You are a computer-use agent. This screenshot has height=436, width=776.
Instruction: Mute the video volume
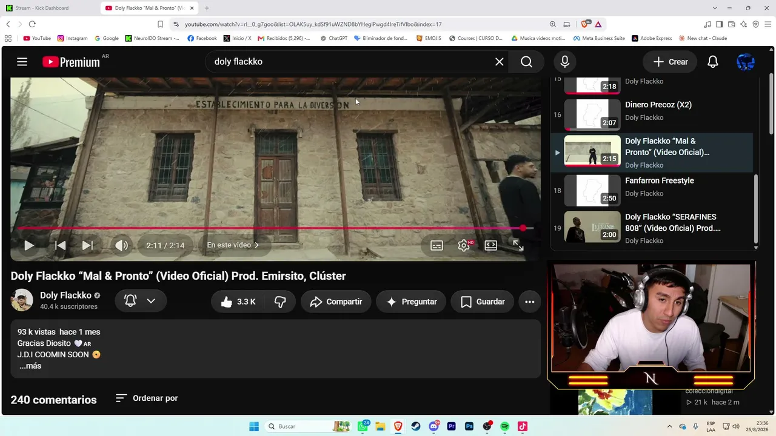(x=121, y=245)
